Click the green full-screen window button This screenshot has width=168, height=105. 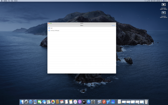tap(51, 23)
